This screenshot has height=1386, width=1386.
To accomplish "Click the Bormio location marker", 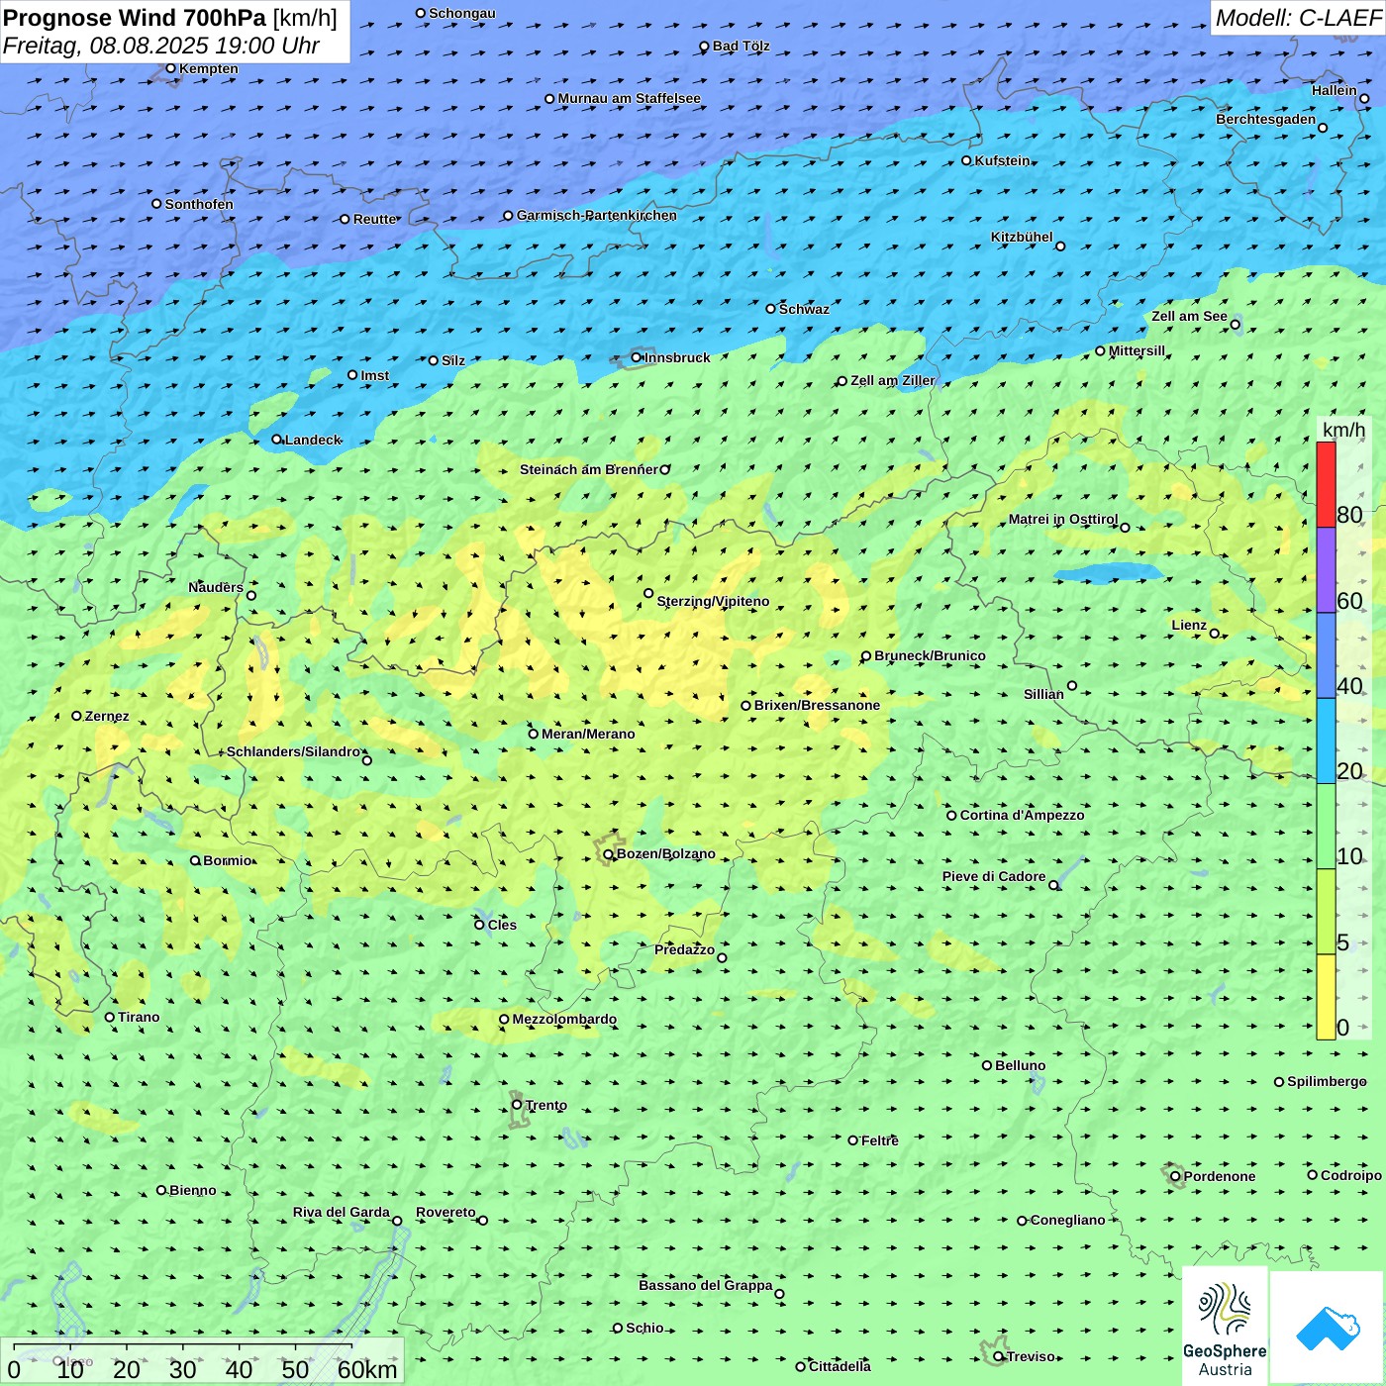I will 195,860.
